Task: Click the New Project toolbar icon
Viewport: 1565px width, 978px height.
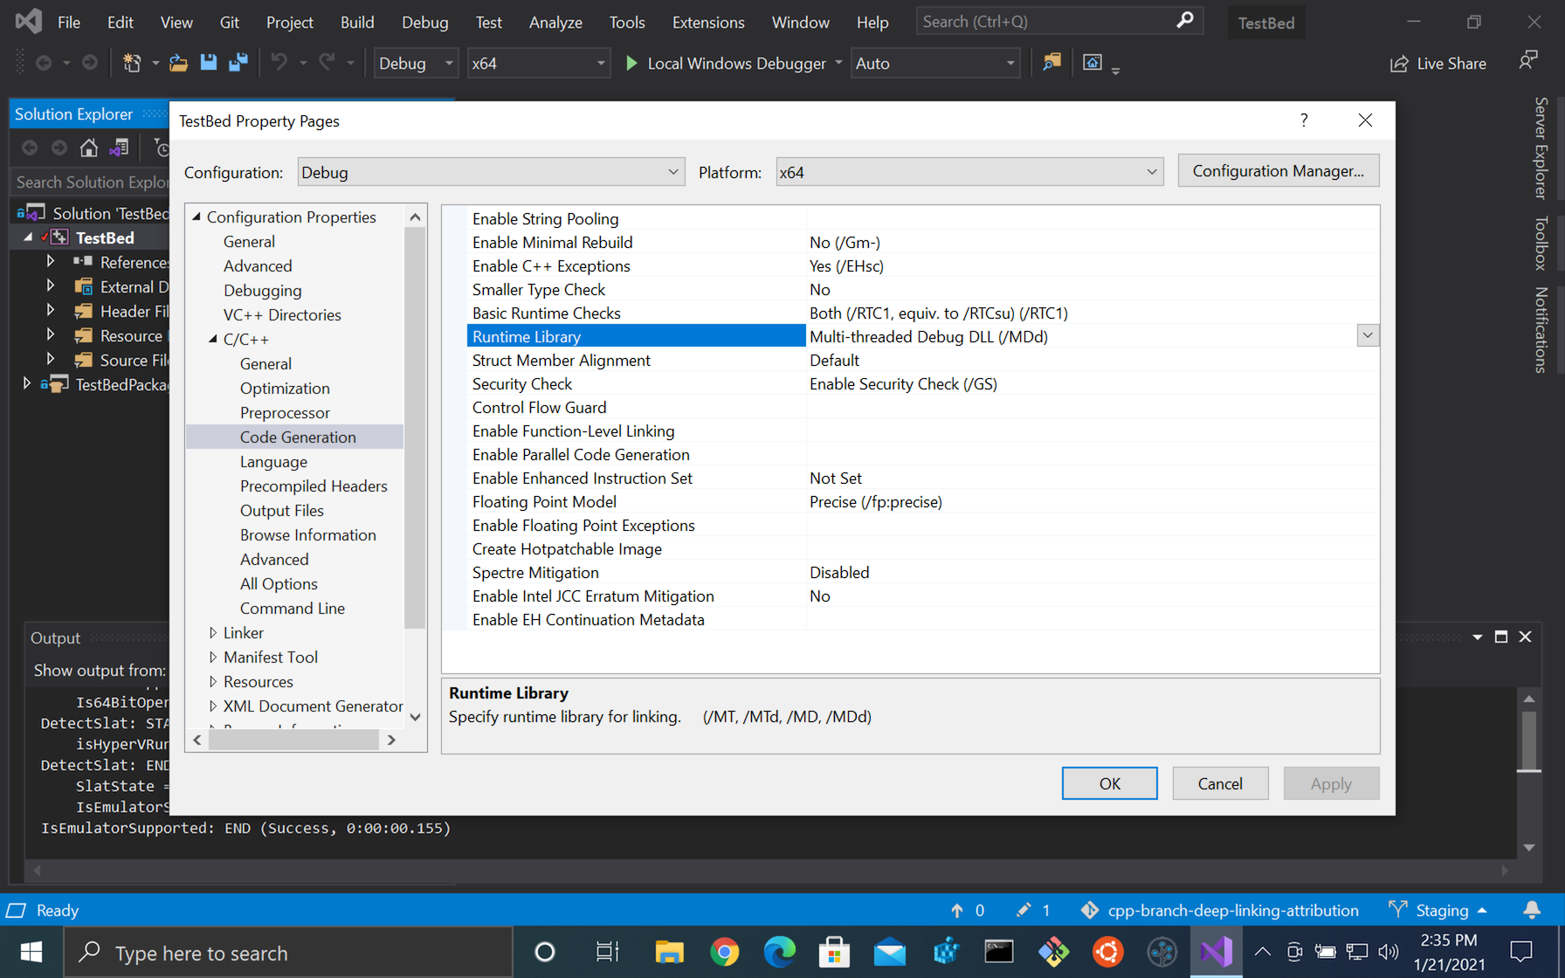Action: [132, 63]
